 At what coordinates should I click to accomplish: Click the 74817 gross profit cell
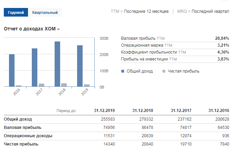coord(186,128)
